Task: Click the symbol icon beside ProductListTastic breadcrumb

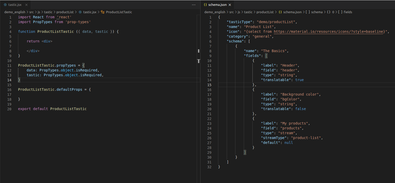Action: coord(103,12)
